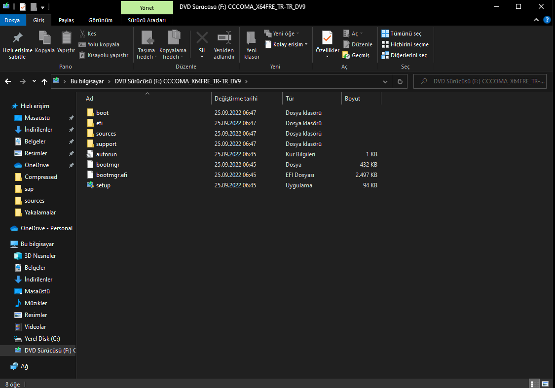The image size is (555, 388).
Task: Switch to details view in status bar
Action: pos(534,384)
